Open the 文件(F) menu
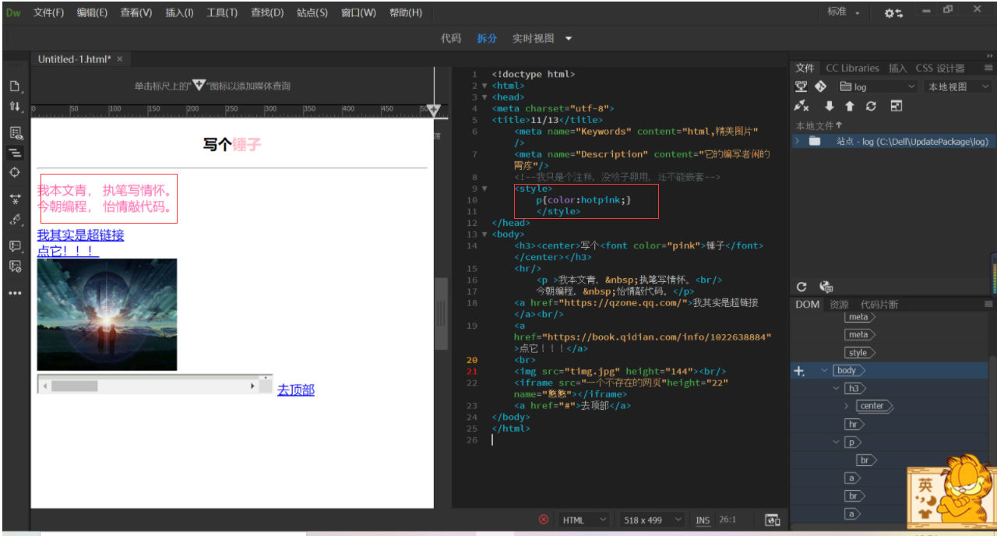The height and width of the screenshot is (536, 997). pyautogui.click(x=48, y=12)
